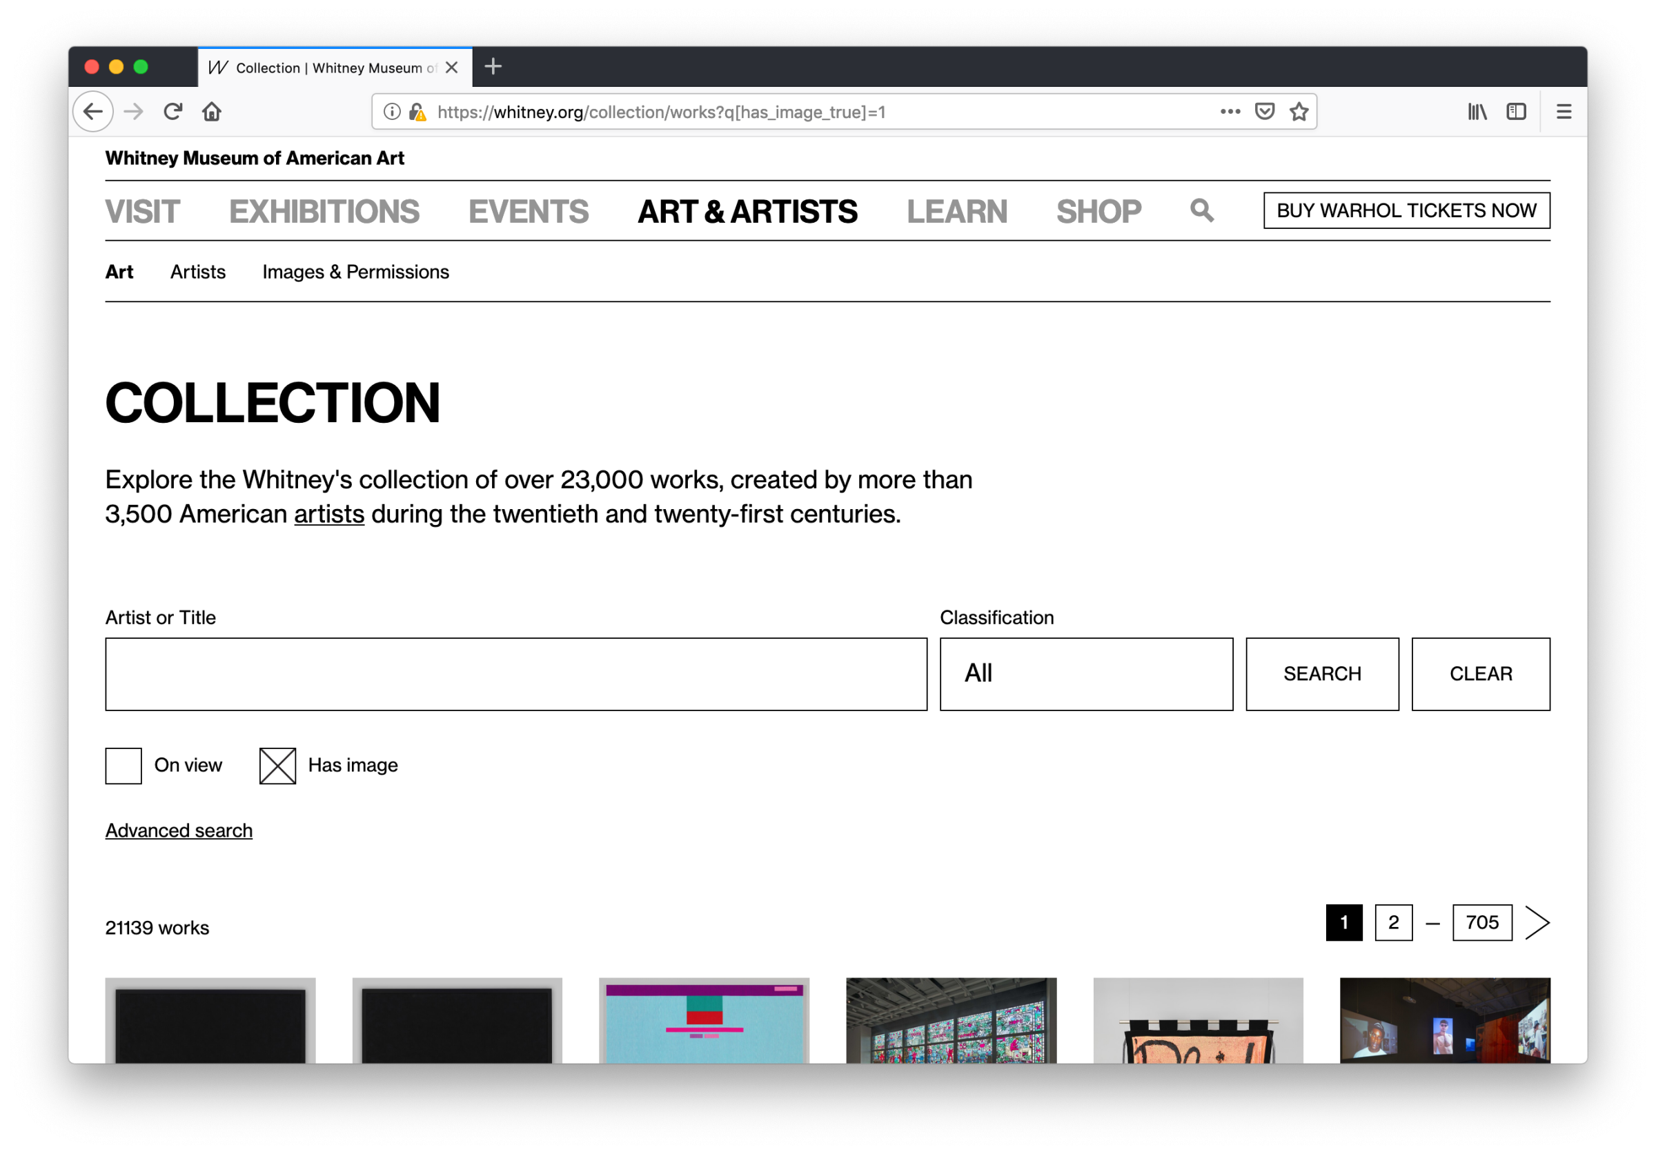This screenshot has height=1154, width=1656.
Task: Open the stained-glass window artwork thumbnail
Action: 952,1021
